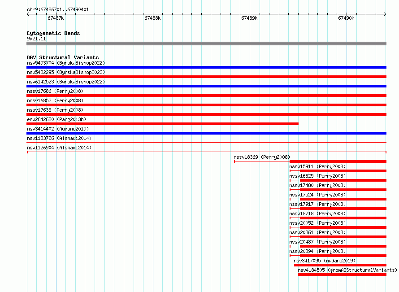Open nssv17524 (Perry2008) label

(317, 195)
